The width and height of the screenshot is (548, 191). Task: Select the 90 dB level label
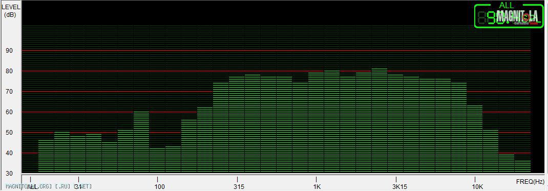(9, 51)
